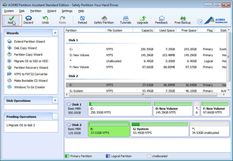Viewport: 233px width, 161px height.
Task: Click small unallocated block on Disk 1 map
Action: coord(196,109)
